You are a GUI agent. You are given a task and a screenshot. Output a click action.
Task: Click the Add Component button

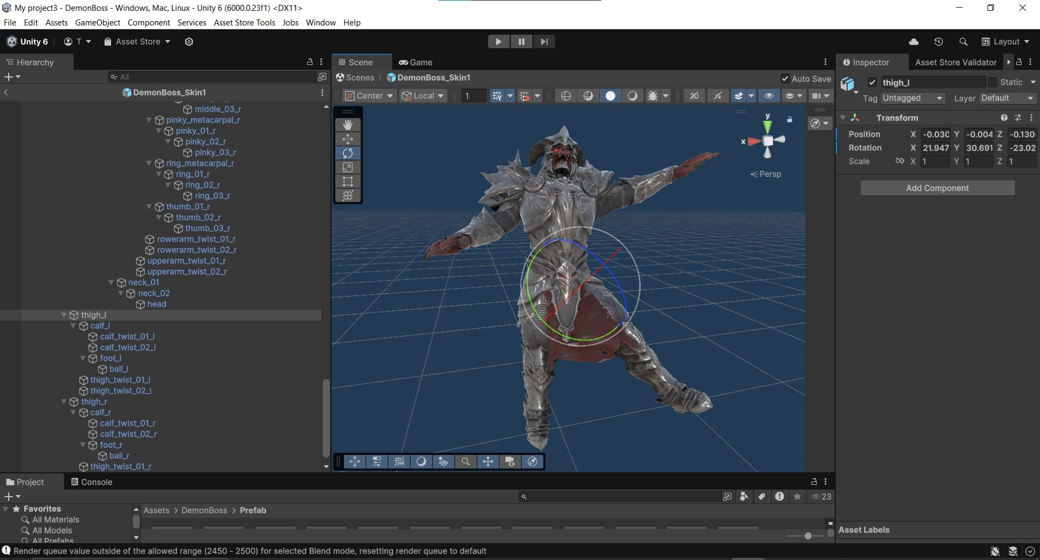[938, 188]
